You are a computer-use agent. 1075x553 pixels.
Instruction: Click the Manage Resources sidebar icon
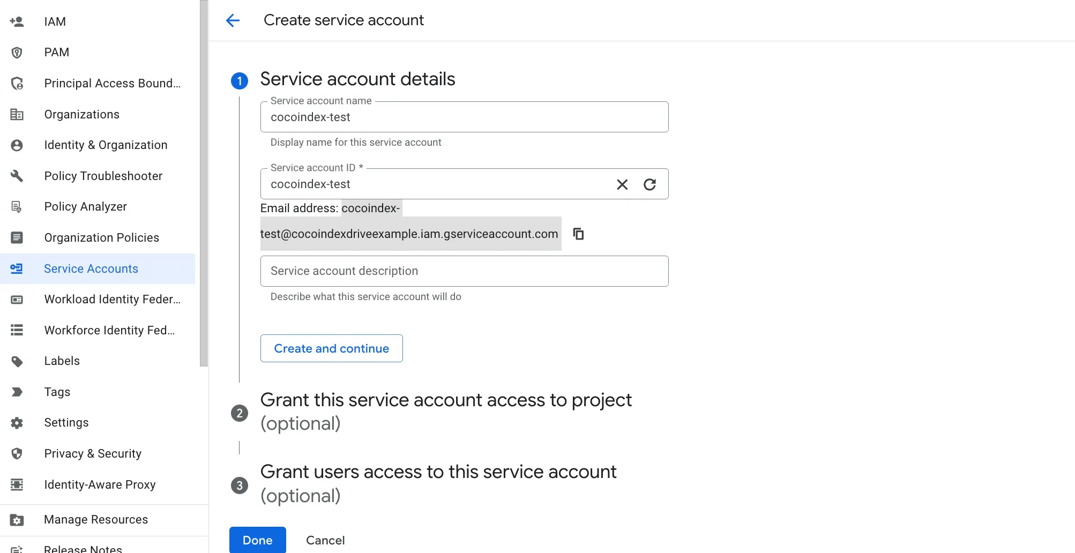[17, 519]
